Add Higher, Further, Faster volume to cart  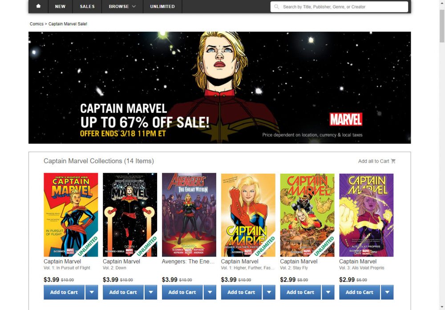tap(241, 292)
